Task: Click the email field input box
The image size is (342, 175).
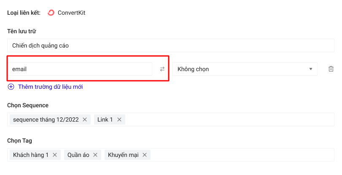Action: 80,69
